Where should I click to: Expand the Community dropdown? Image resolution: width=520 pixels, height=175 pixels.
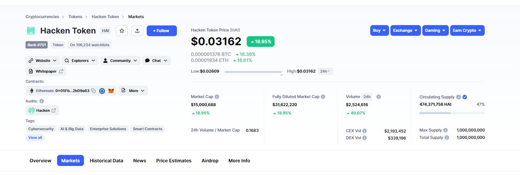[x=120, y=60]
